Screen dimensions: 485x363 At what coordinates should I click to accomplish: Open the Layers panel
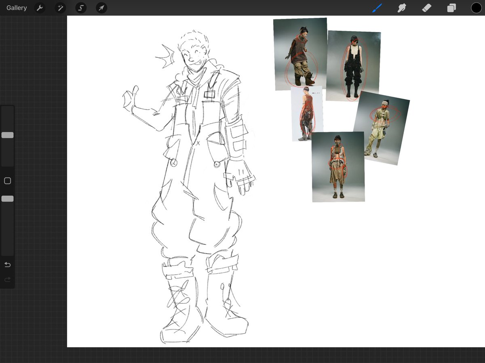[451, 8]
